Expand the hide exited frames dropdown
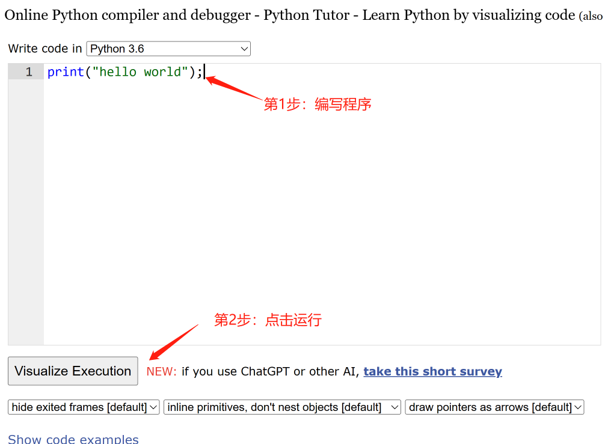The width and height of the screenshot is (605, 444). [84, 407]
